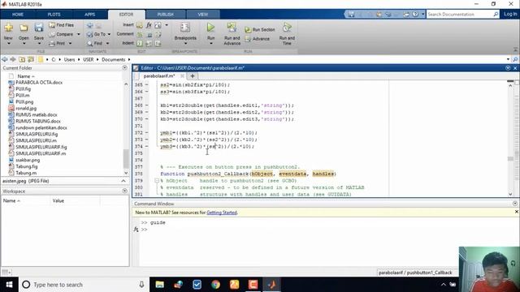Screen dimensions: 520x292
Task: Switch to the PLOTS tab
Action: coord(54,15)
